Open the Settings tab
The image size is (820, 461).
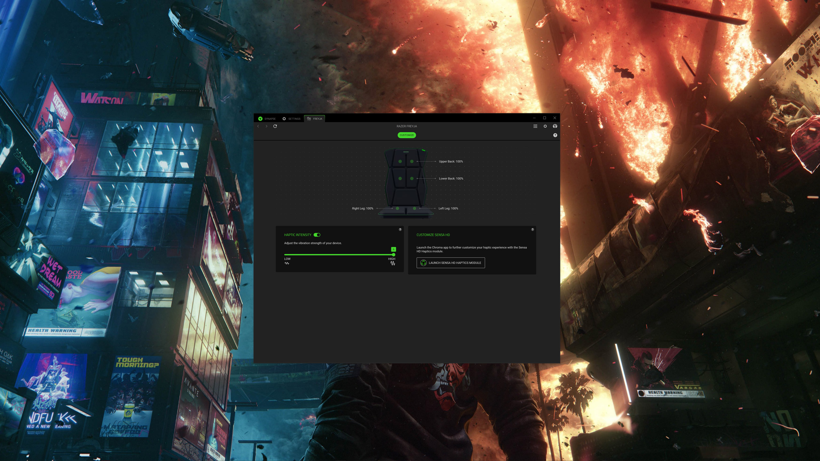click(x=291, y=119)
